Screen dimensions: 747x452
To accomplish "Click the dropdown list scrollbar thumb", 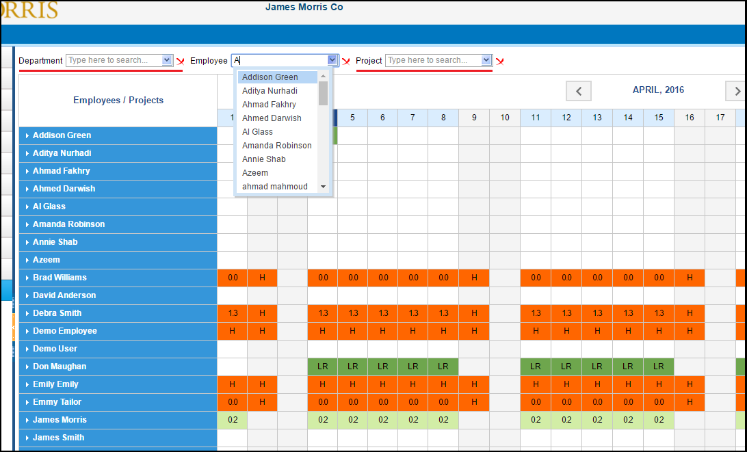I will point(323,94).
